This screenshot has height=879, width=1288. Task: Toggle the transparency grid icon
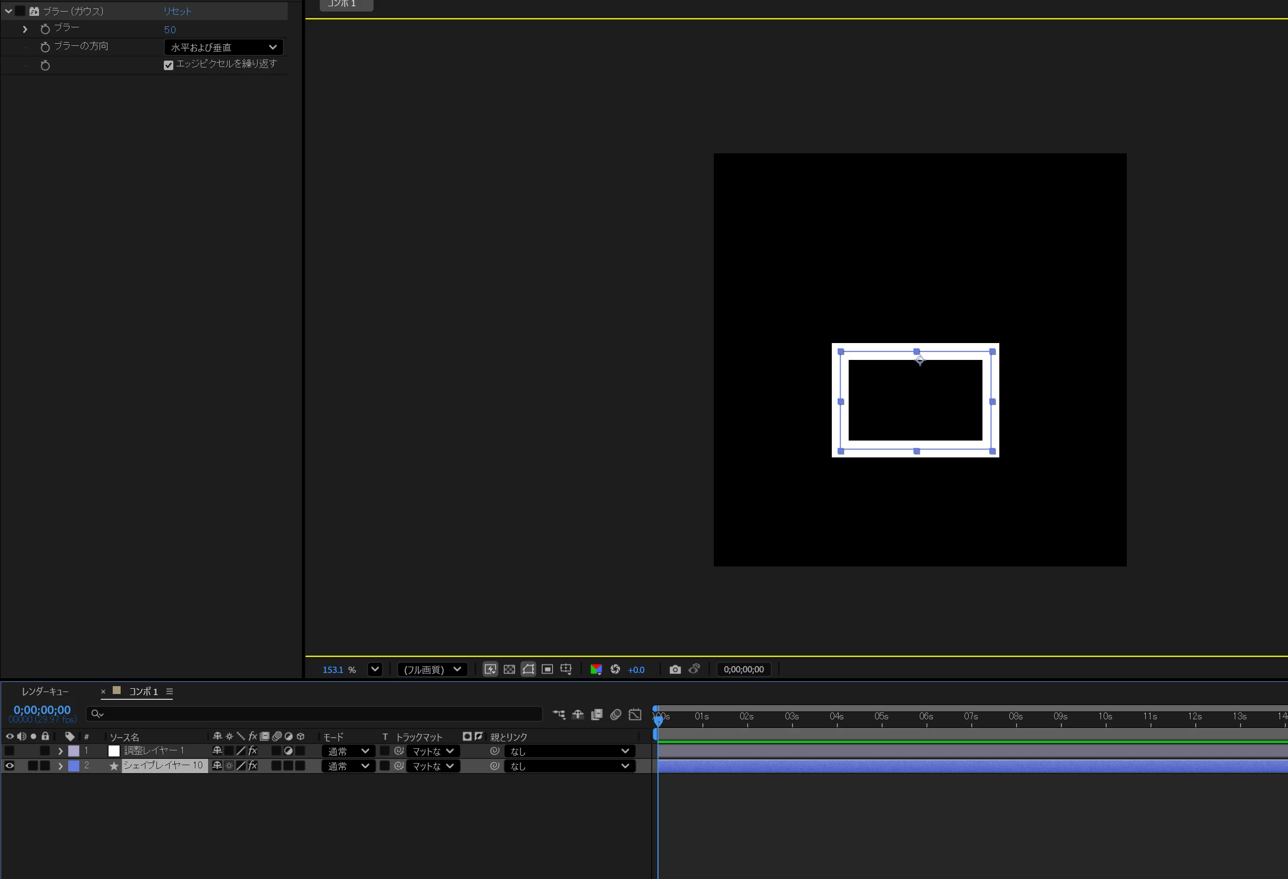tap(509, 669)
